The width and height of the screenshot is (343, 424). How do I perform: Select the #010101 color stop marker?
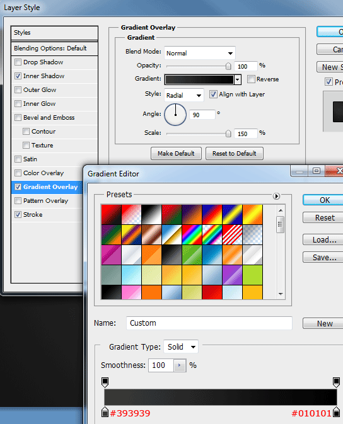pos(336,412)
